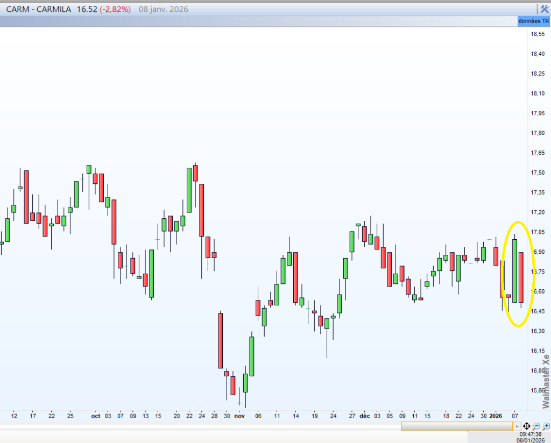The image size is (551, 443).
Task: Select the tall green candle inside yellow ellipse
Action: (x=514, y=271)
